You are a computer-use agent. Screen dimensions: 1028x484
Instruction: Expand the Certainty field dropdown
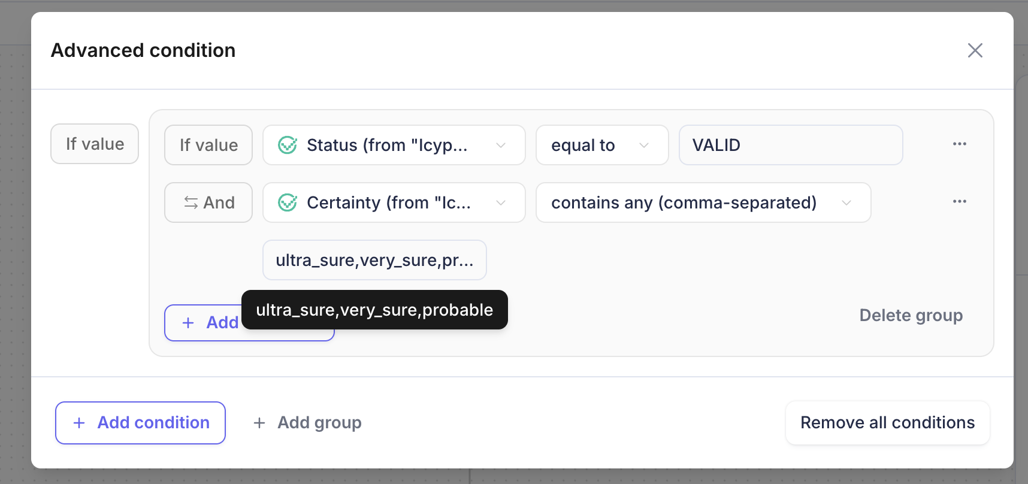(501, 202)
